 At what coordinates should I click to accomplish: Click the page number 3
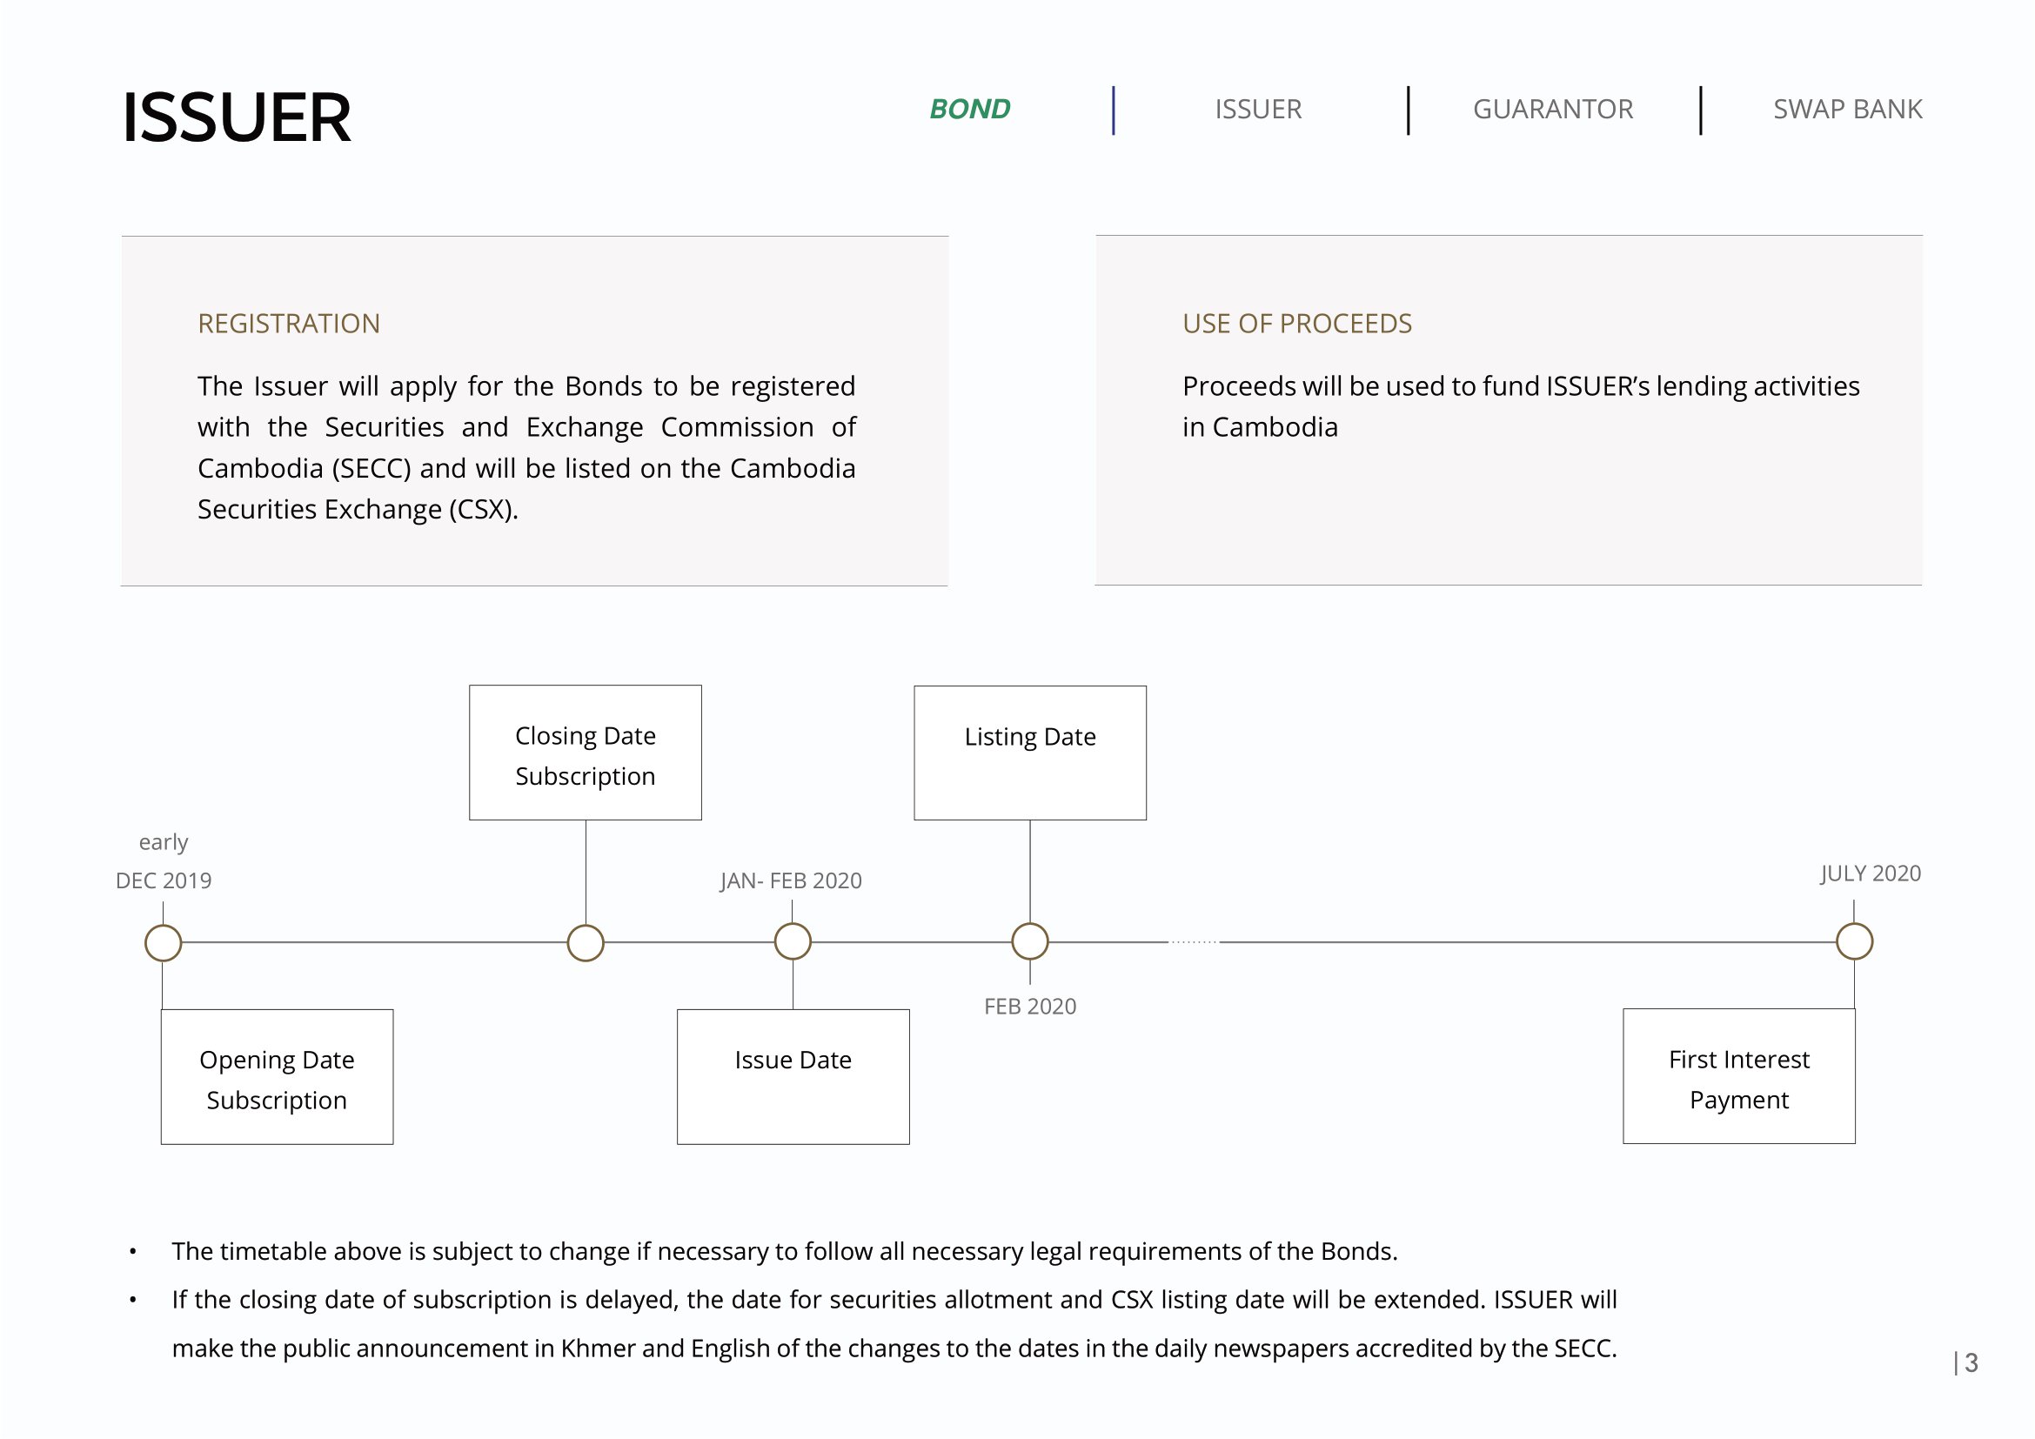click(1971, 1362)
